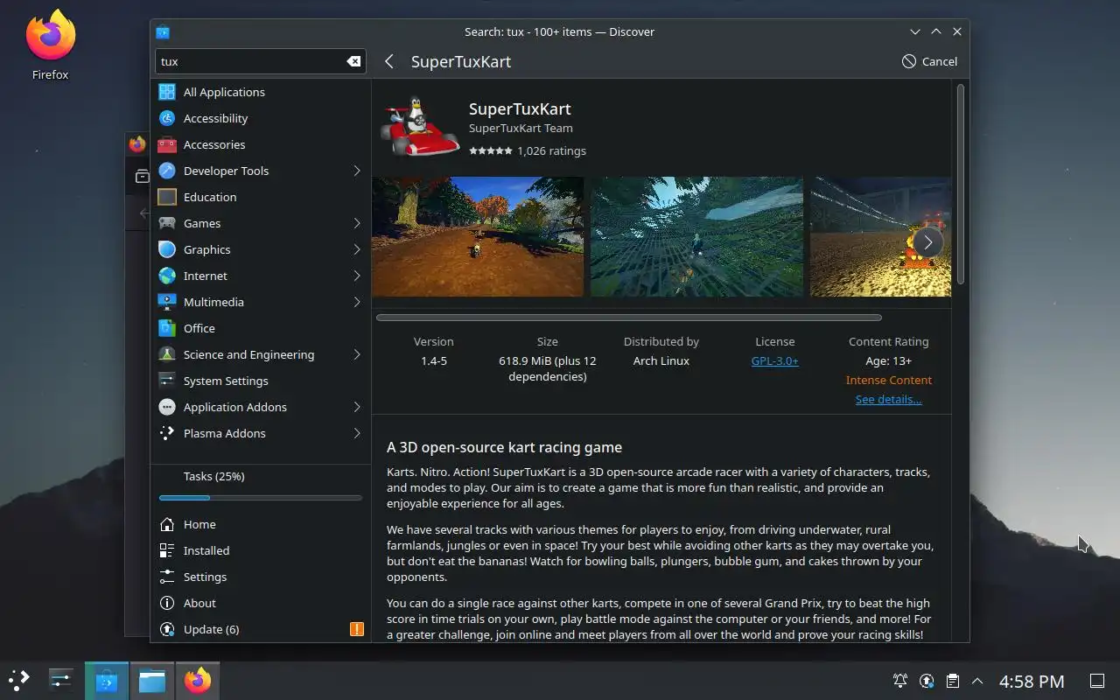This screenshot has height=700, width=1120.
Task: Open the blue jungle track screenshot
Action: (696, 236)
